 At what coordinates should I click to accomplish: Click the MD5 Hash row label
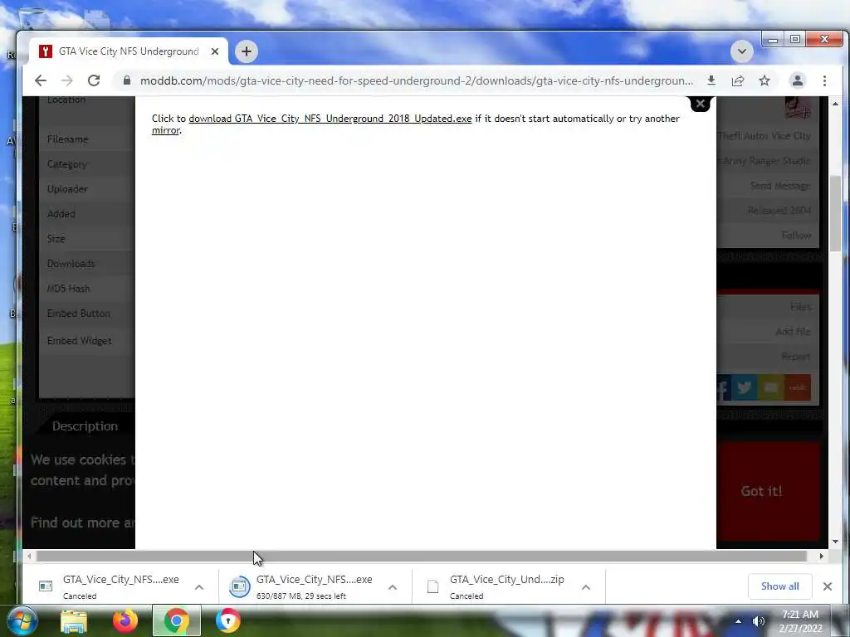tap(68, 289)
